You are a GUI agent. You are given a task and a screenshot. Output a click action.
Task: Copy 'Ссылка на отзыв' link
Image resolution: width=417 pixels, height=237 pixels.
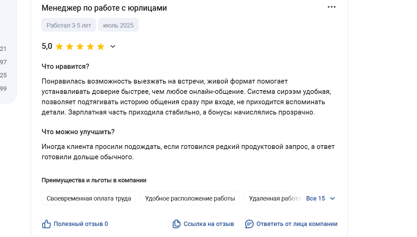tap(209, 224)
